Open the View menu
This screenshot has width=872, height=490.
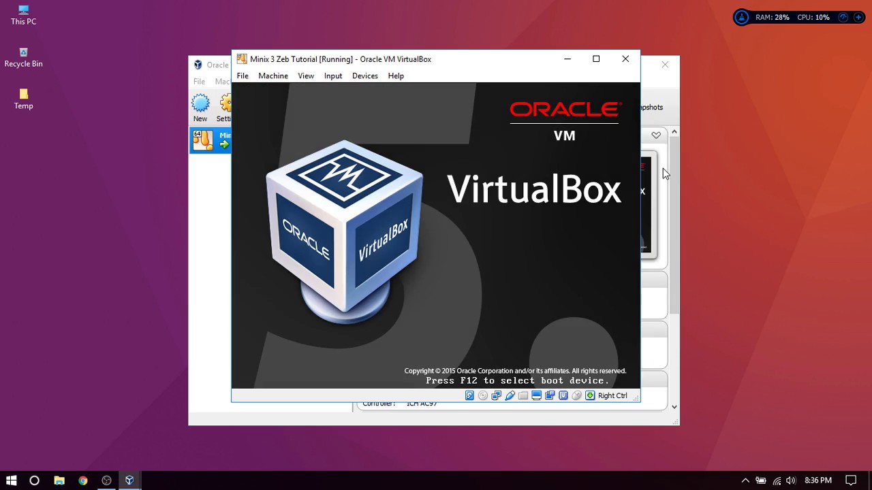click(x=306, y=76)
